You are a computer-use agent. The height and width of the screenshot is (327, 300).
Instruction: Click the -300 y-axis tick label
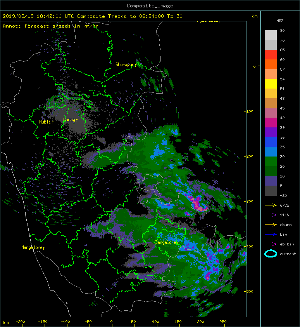pyautogui.click(x=249, y=201)
